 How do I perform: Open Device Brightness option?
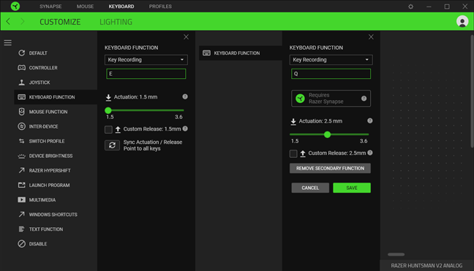tap(56, 156)
